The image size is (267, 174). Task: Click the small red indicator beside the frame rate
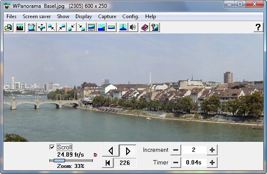tap(95, 155)
